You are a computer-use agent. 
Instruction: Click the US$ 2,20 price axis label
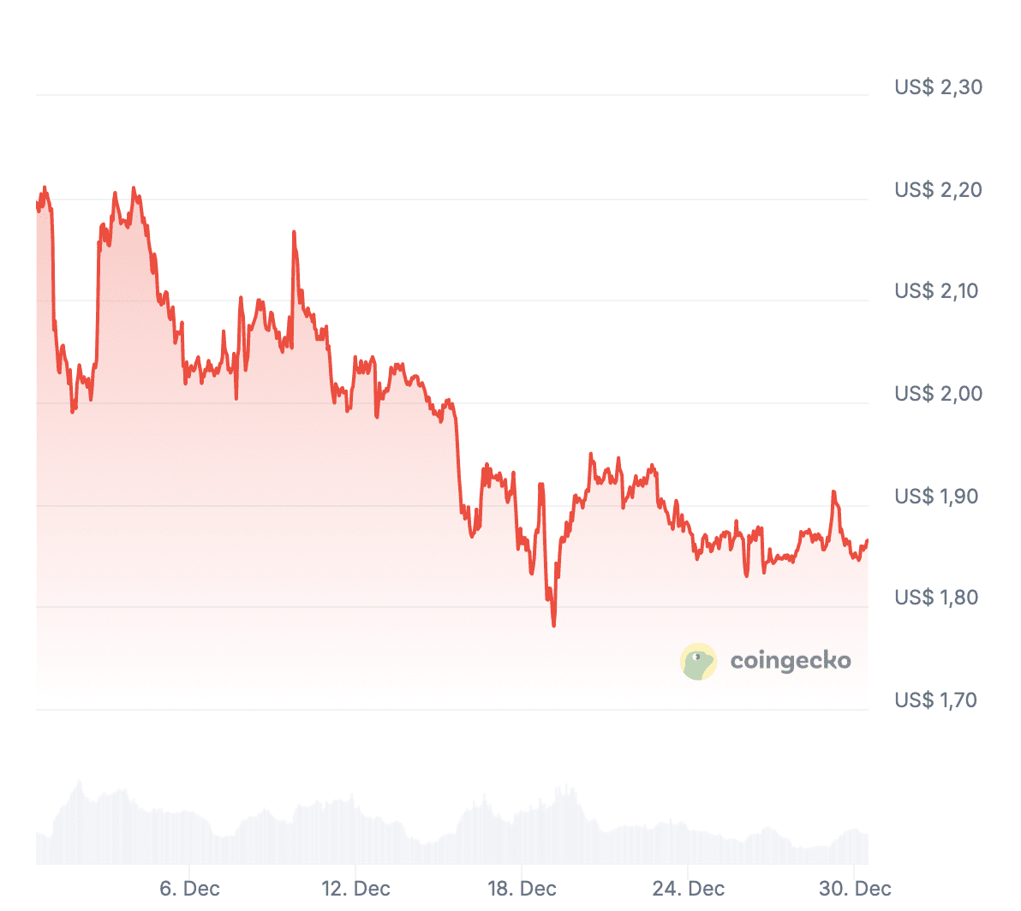pos(938,190)
